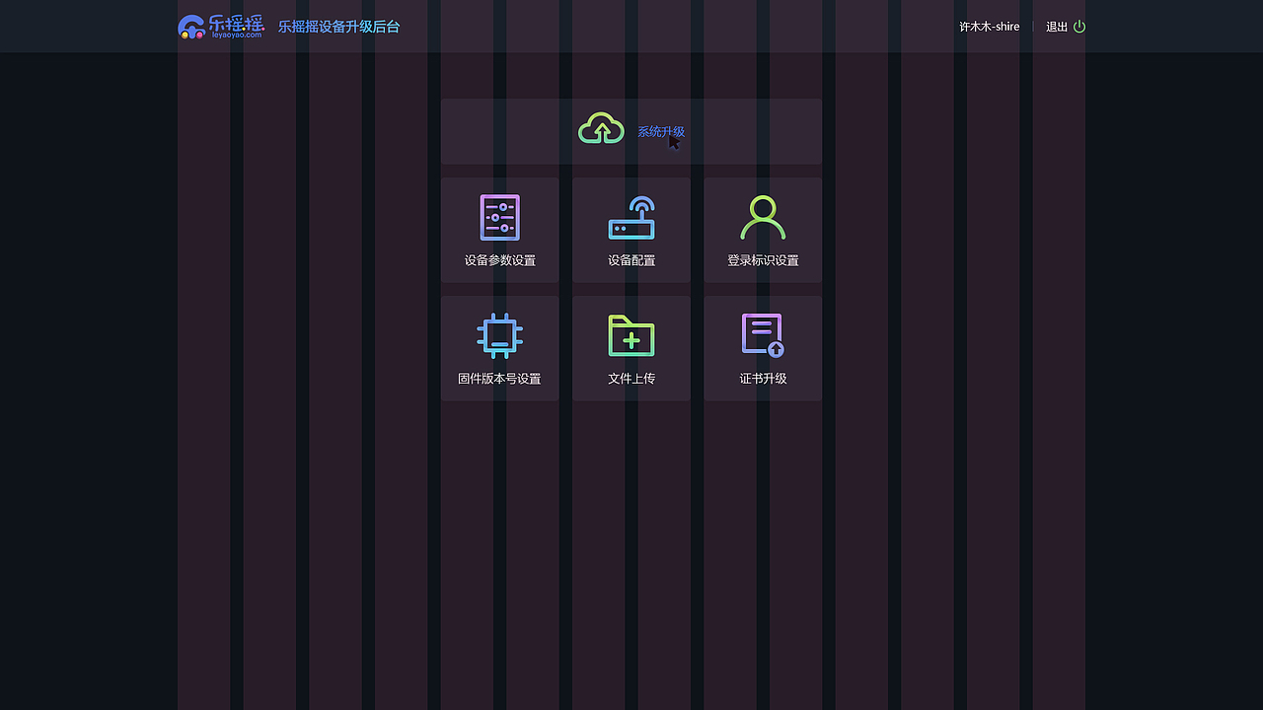Click the certificate document icon for 证书升级
The width and height of the screenshot is (1263, 710).
tap(763, 334)
